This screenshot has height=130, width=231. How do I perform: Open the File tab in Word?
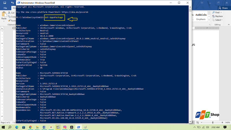coord(5,8)
